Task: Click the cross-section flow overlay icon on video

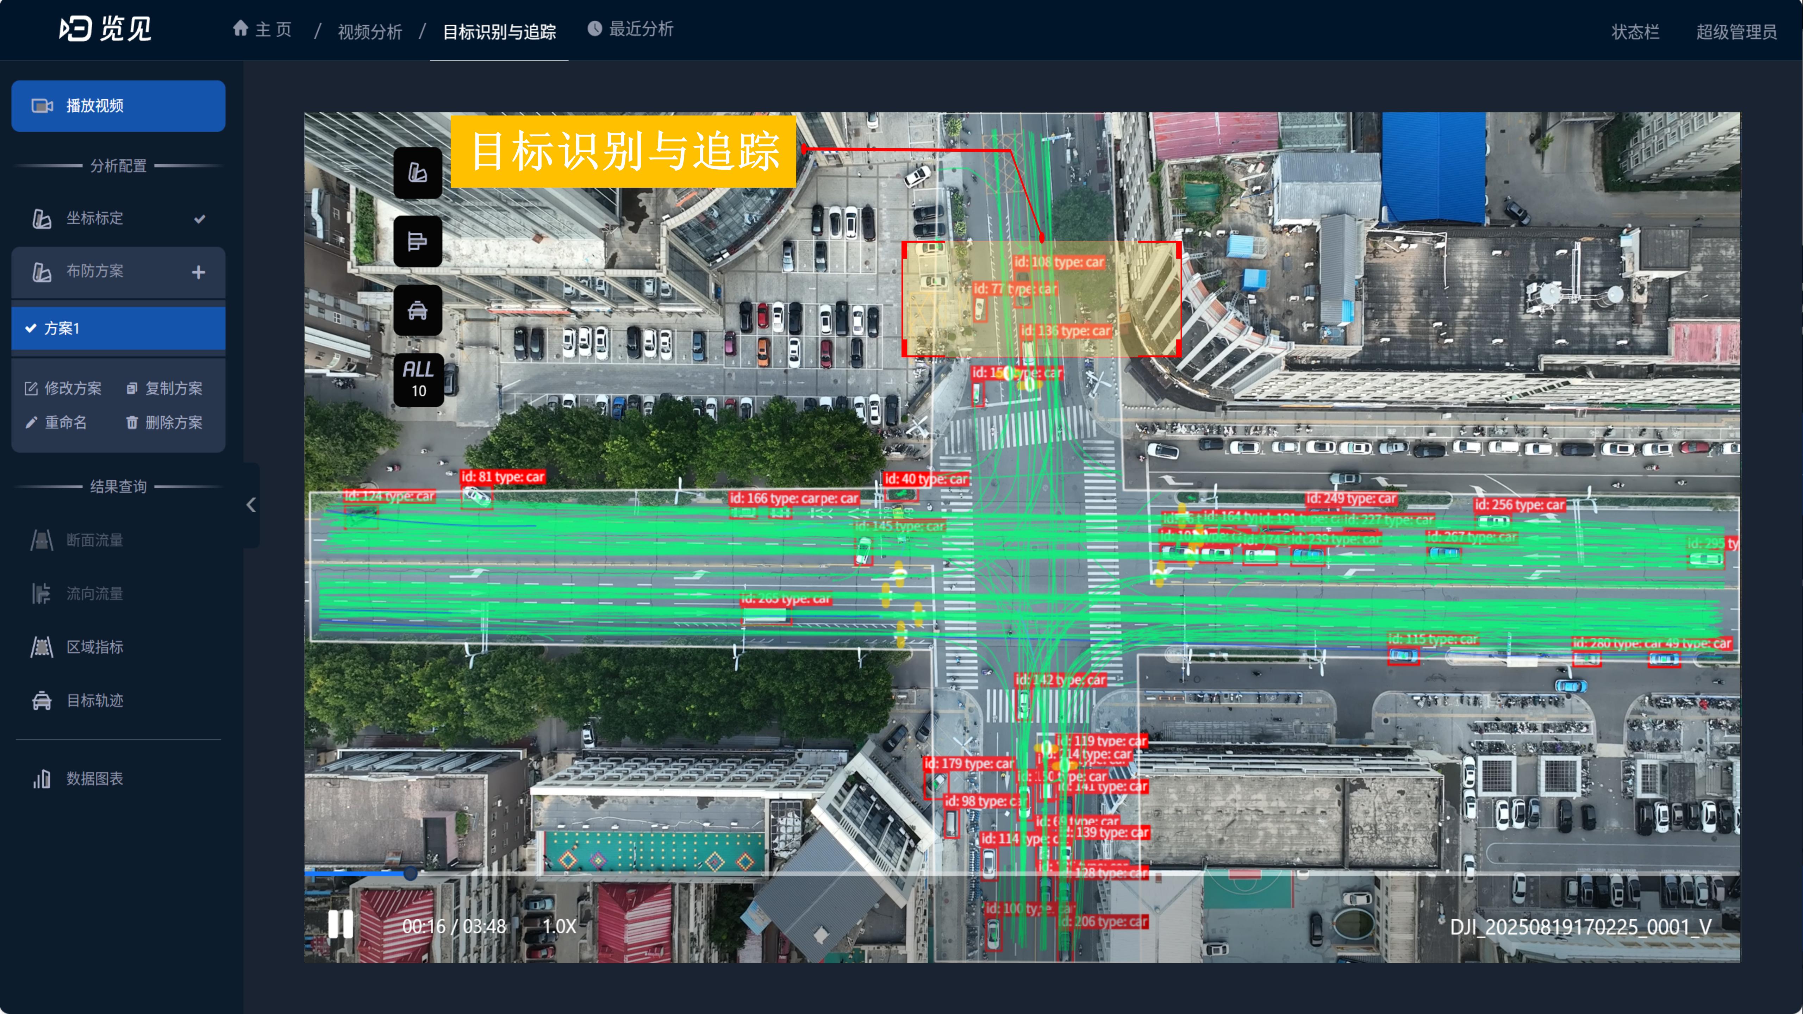Action: (x=417, y=242)
